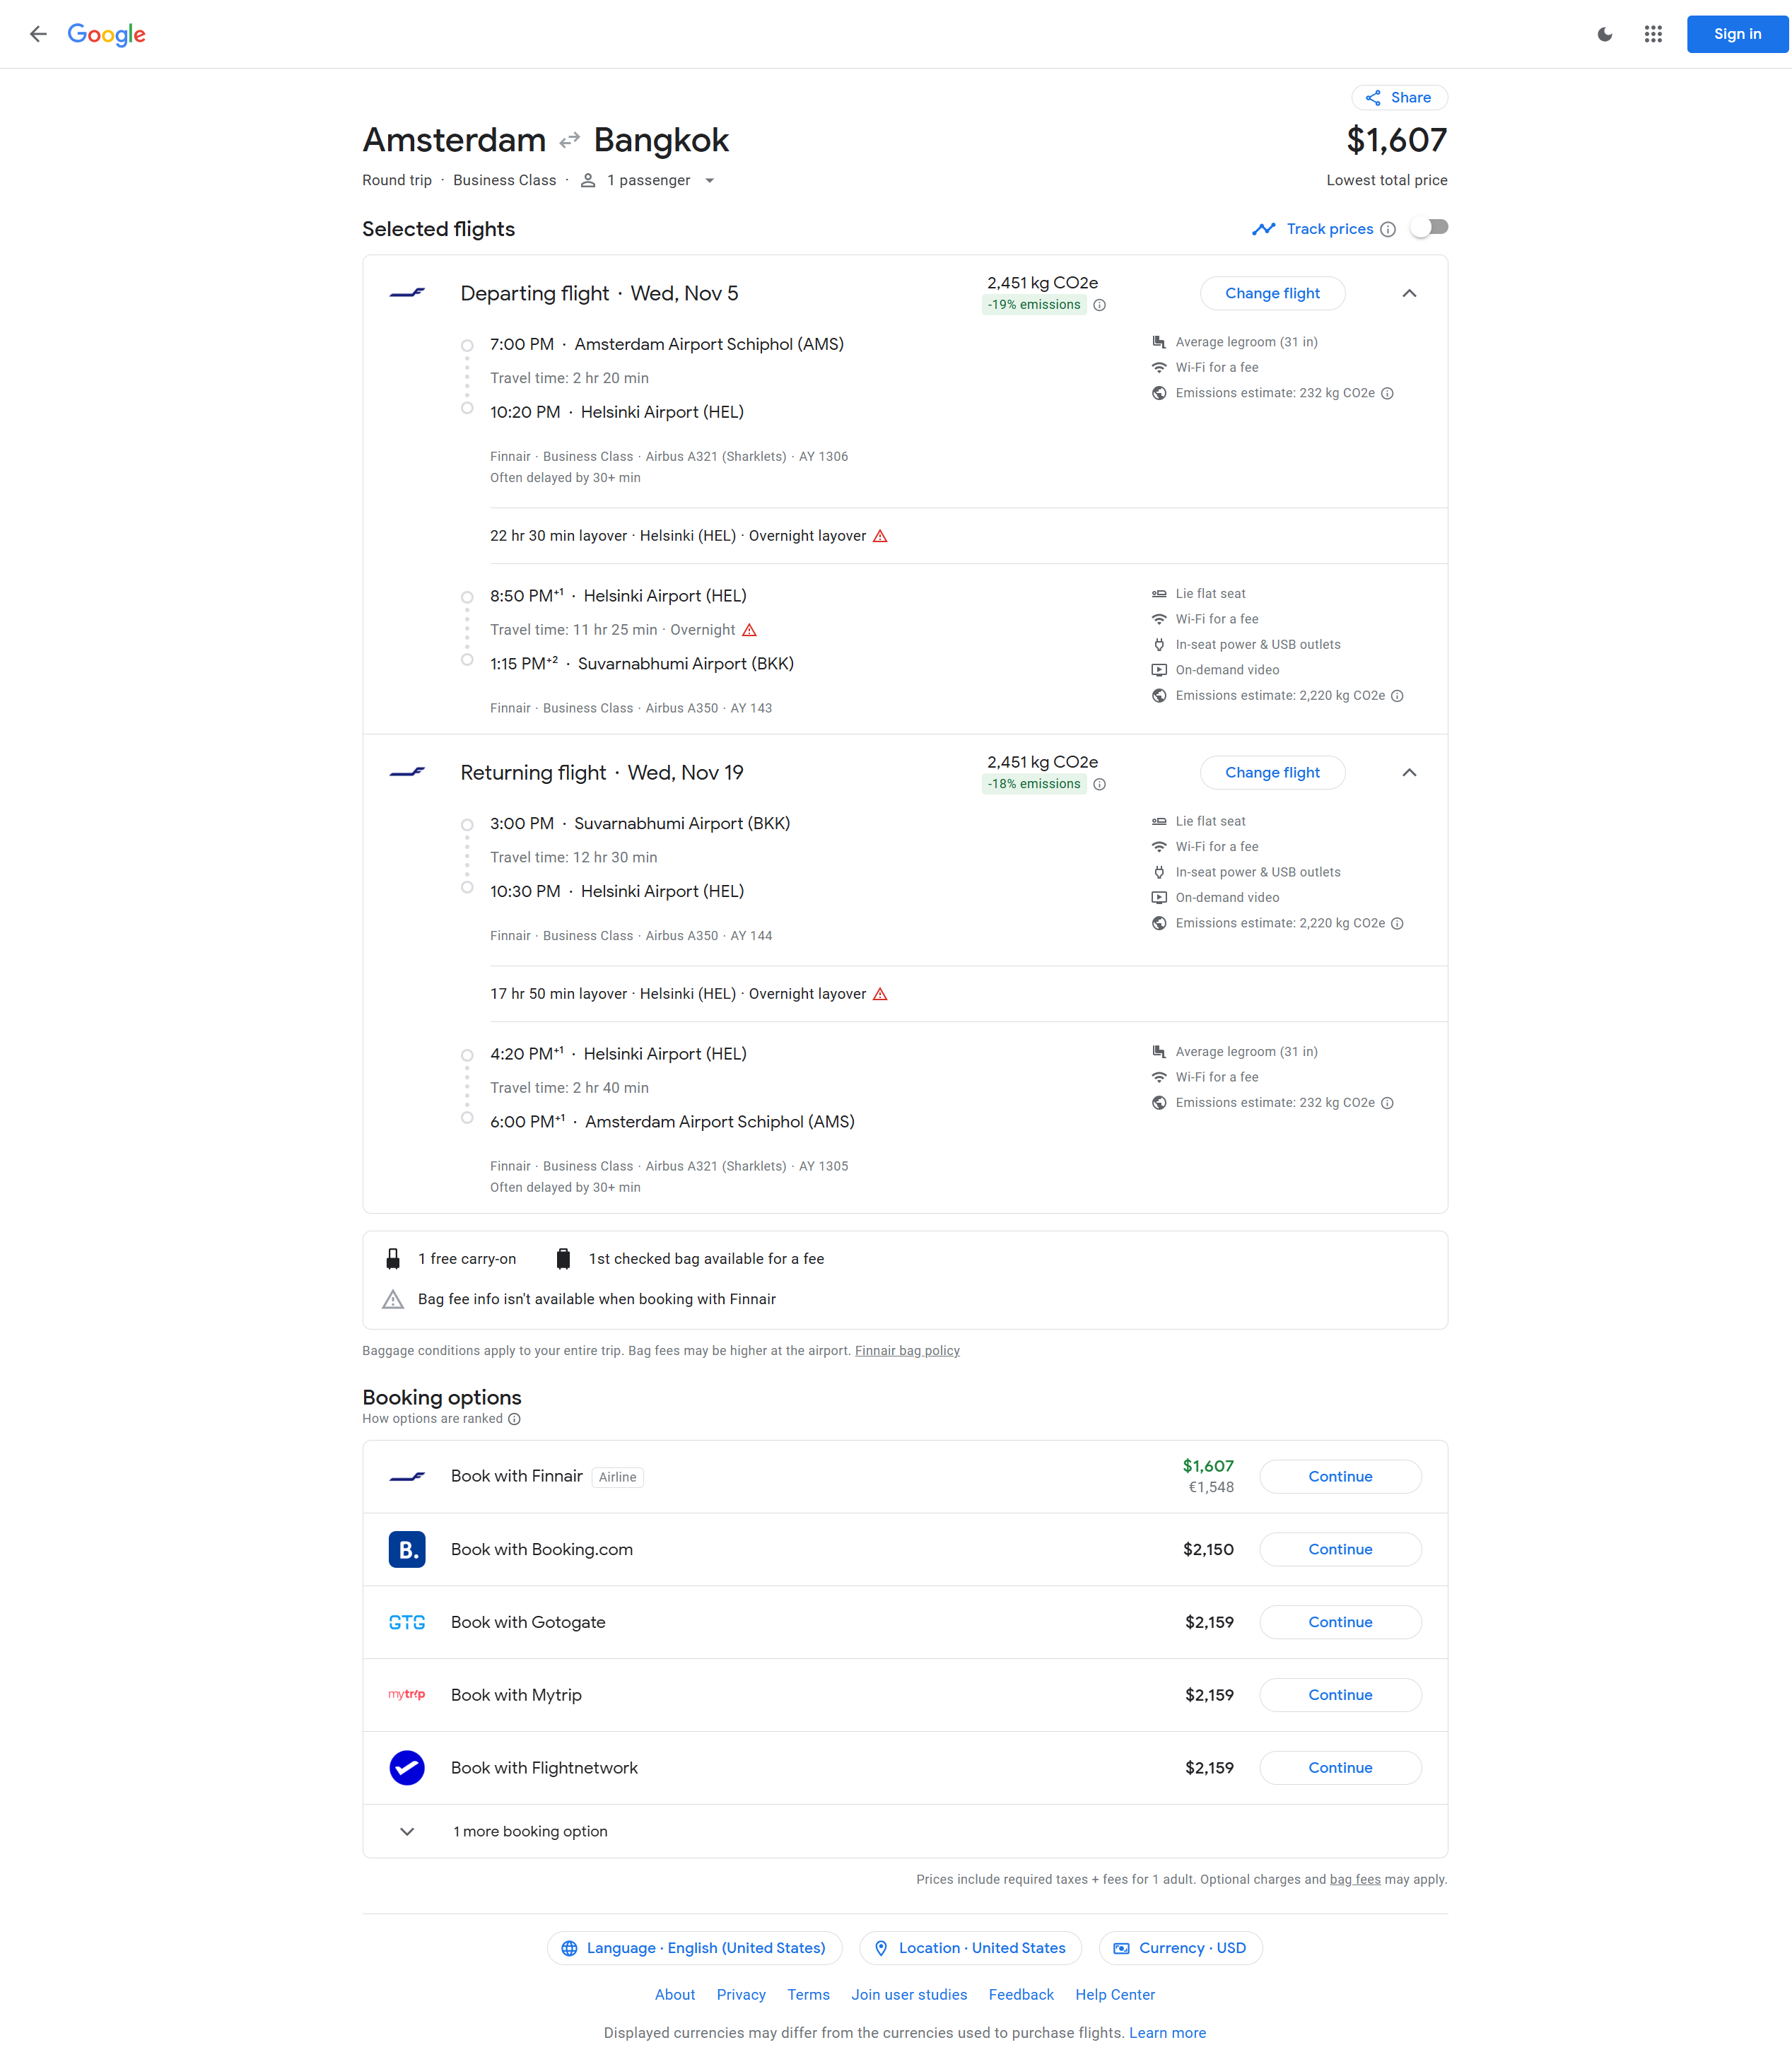Click info icon beside How options are ranked
This screenshot has width=1792, height=2069.
coord(514,1419)
